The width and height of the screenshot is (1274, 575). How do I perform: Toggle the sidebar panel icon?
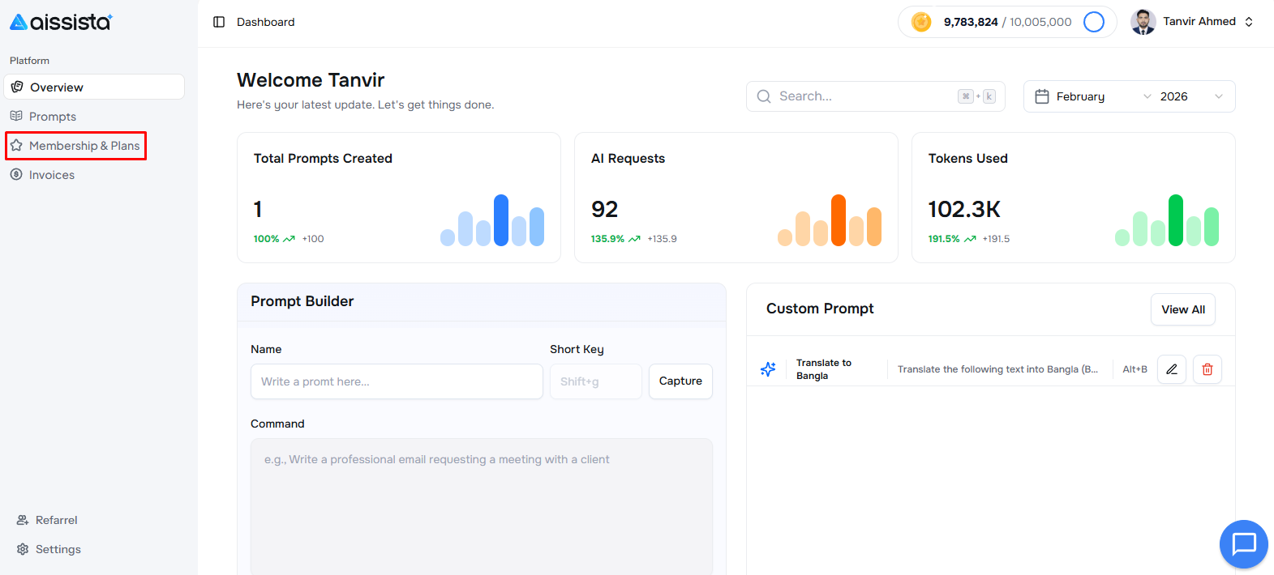tap(219, 22)
